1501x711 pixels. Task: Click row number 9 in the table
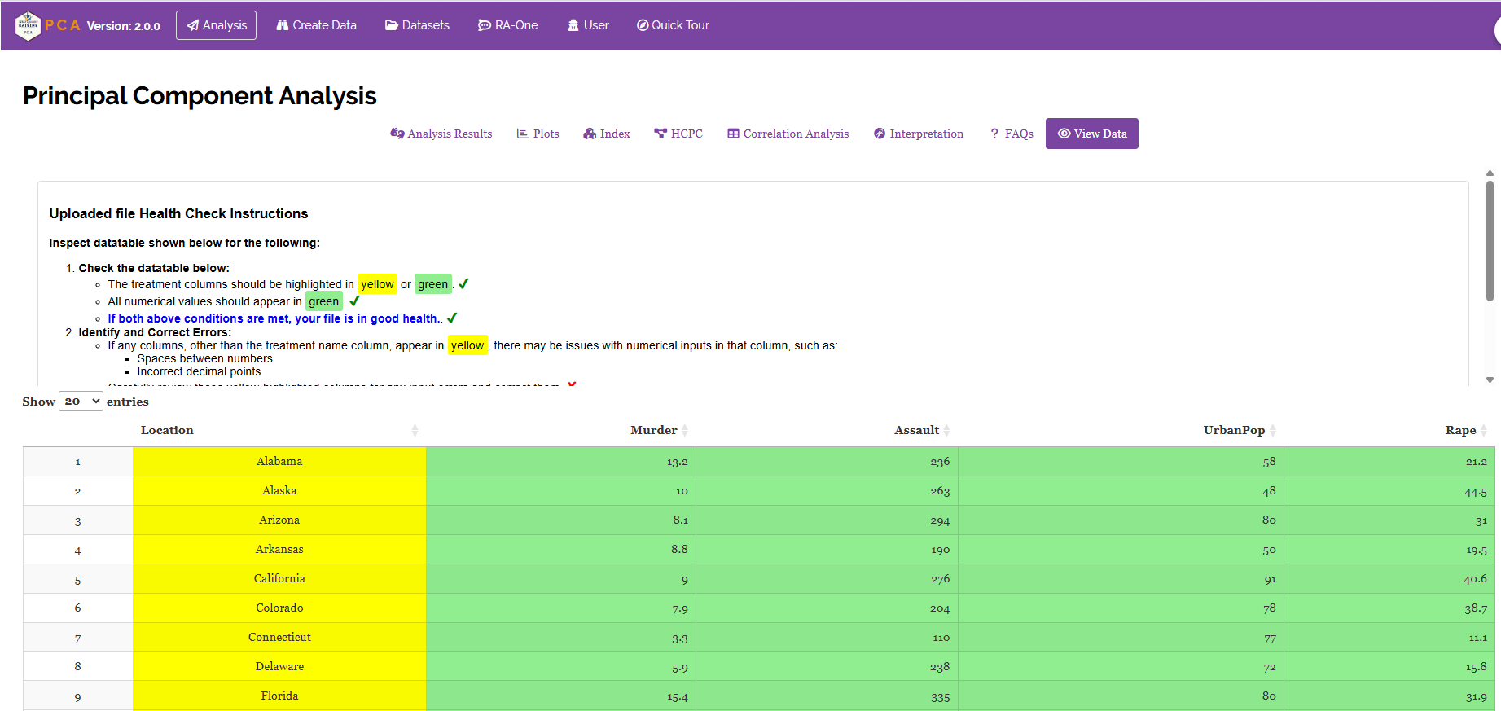coord(78,696)
